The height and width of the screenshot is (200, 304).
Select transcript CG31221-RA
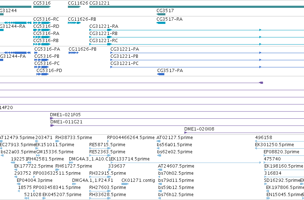pyautogui.click(x=104, y=26)
